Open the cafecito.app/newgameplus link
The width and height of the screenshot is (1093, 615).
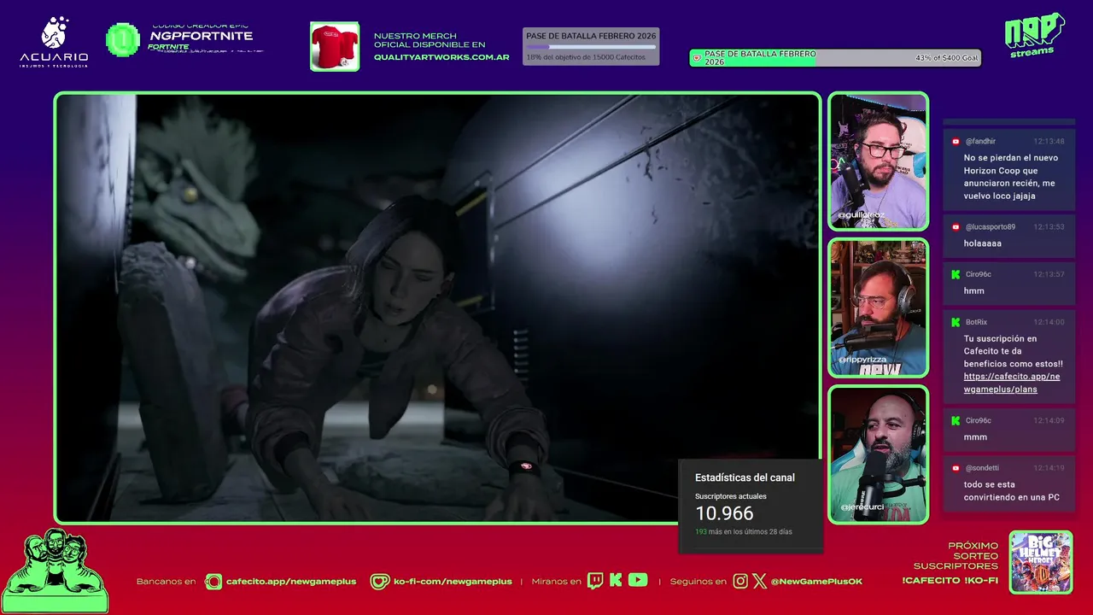(291, 582)
